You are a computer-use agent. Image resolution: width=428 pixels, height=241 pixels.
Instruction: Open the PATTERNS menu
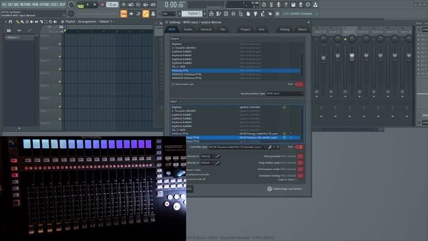click(x=25, y=5)
